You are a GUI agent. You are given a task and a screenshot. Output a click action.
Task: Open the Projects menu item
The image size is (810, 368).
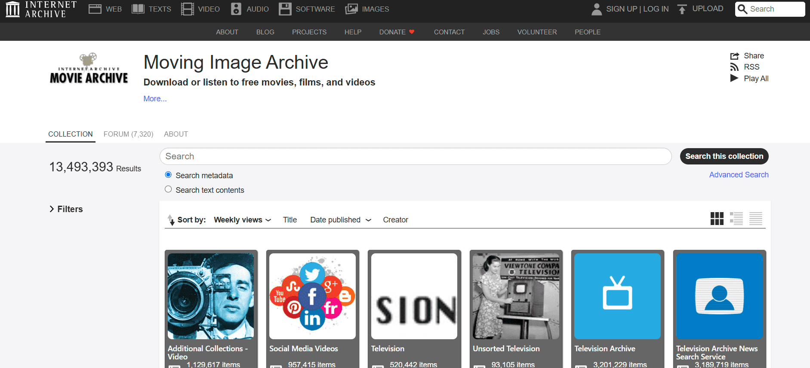[309, 32]
